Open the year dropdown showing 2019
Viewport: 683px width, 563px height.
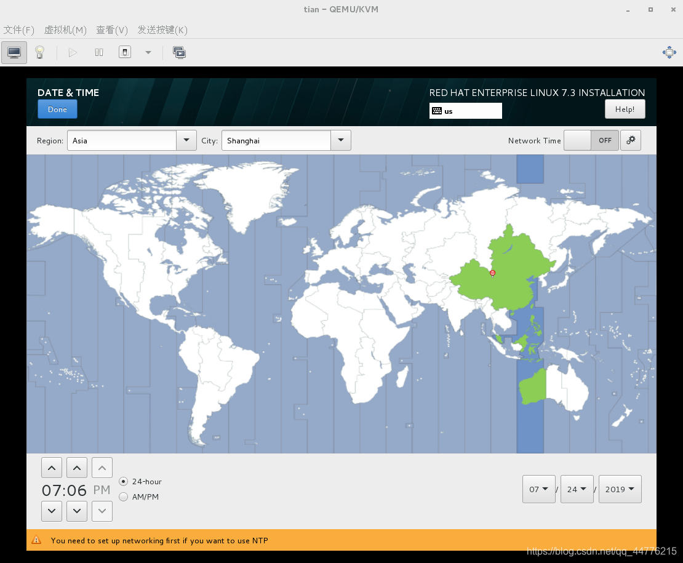coord(620,489)
